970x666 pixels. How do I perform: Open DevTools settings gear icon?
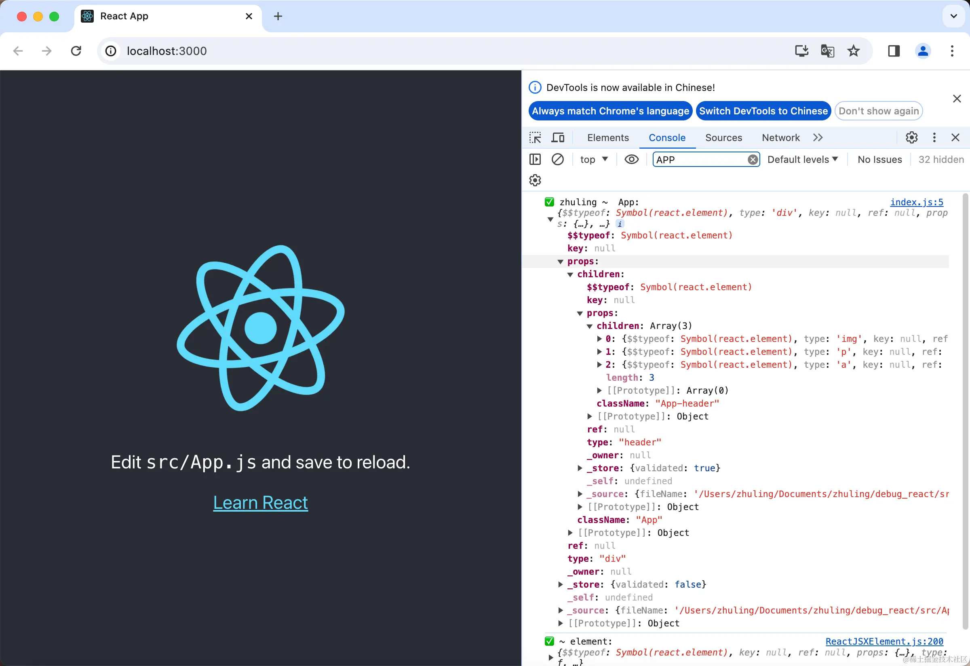[911, 138]
